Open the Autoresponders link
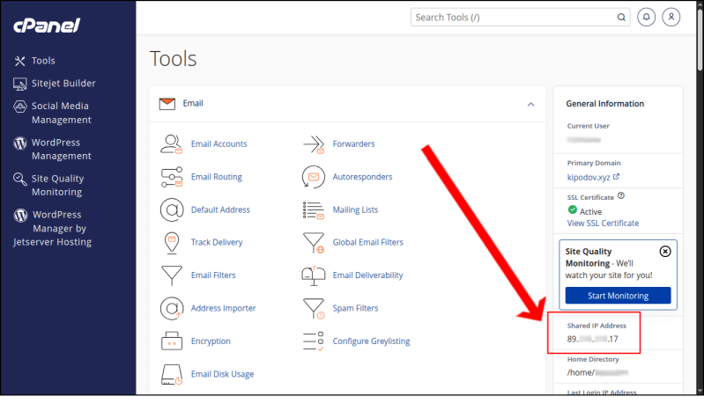This screenshot has height=411, width=704. (362, 177)
